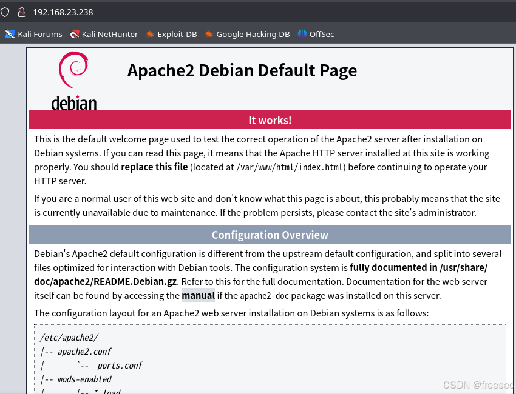Click the /etc/apache2/ line in layout
This screenshot has height=394, width=516.
69,338
